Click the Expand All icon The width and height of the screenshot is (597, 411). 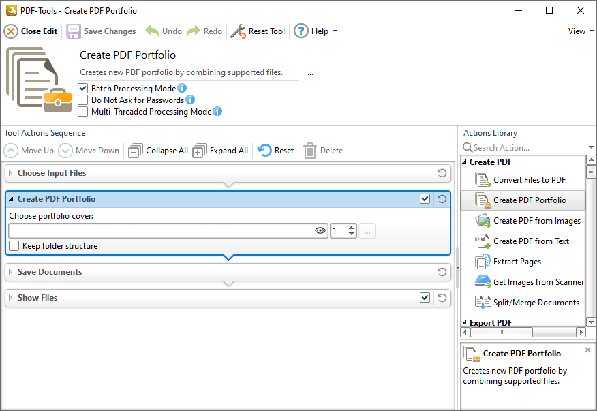[200, 151]
